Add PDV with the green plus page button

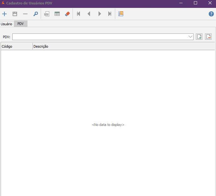tap(199, 37)
